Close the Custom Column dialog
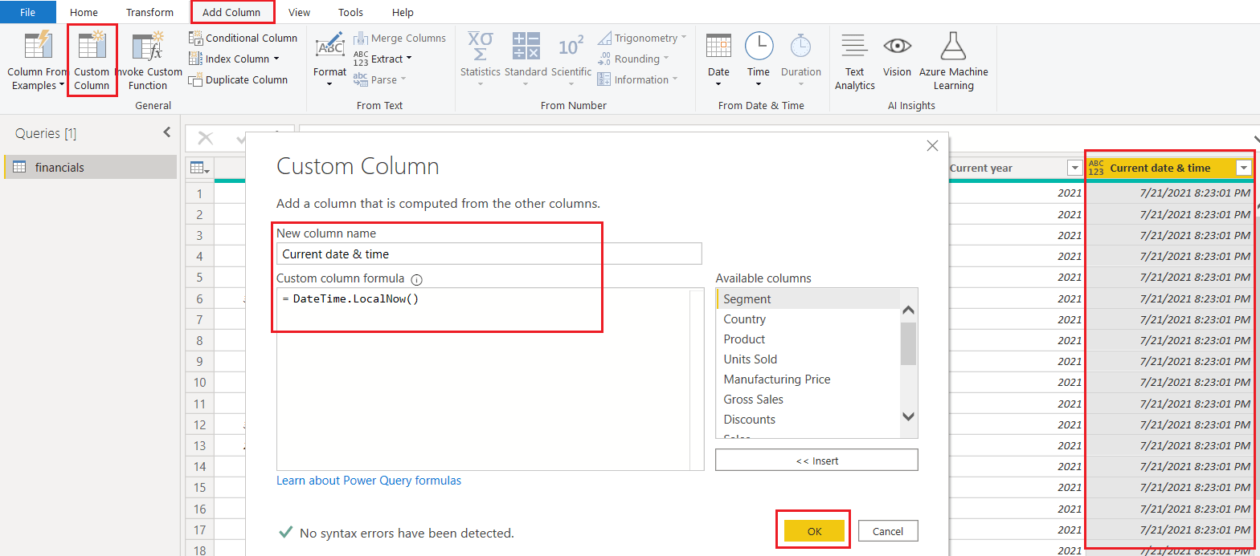1260x556 pixels. pos(932,146)
